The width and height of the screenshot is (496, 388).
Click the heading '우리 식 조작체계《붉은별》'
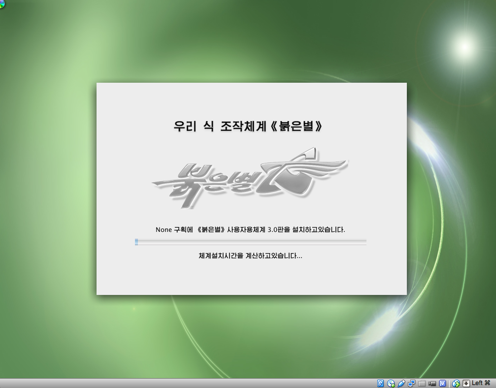click(x=248, y=126)
